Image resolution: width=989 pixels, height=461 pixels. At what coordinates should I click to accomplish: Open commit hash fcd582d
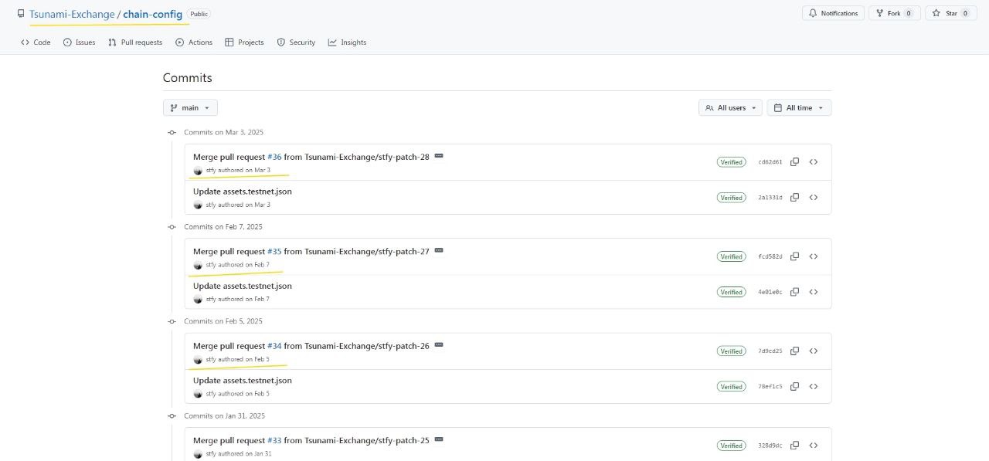pos(770,256)
